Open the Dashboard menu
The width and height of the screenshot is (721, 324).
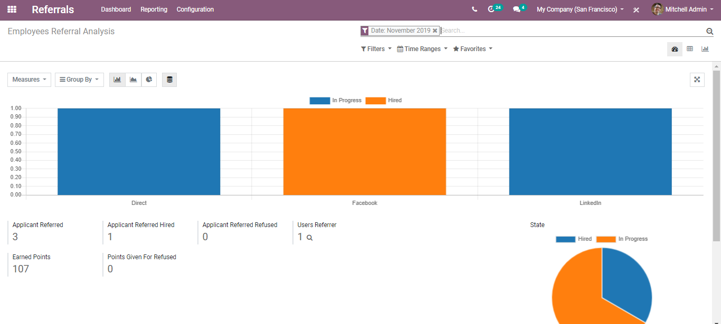point(116,9)
